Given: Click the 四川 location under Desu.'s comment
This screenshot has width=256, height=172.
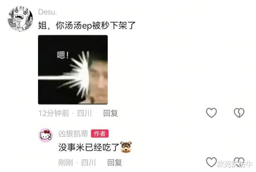Looking at the screenshot, I should pyautogui.click(x=84, y=113).
